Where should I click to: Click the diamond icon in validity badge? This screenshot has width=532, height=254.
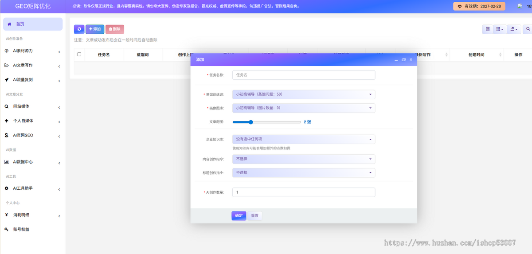(460, 7)
